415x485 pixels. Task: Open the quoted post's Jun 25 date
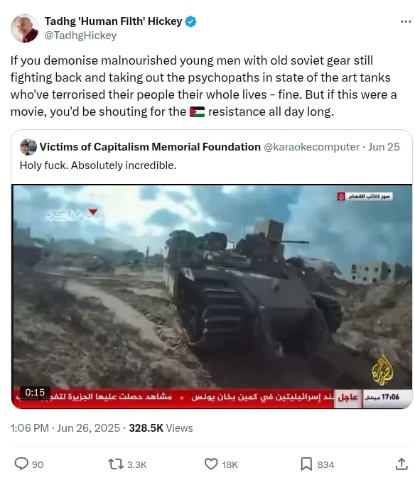click(384, 147)
